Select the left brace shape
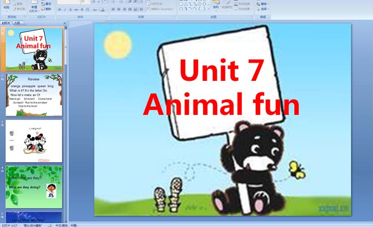Viewport: 373px width, 227px height. pyautogui.click(x=199, y=9)
